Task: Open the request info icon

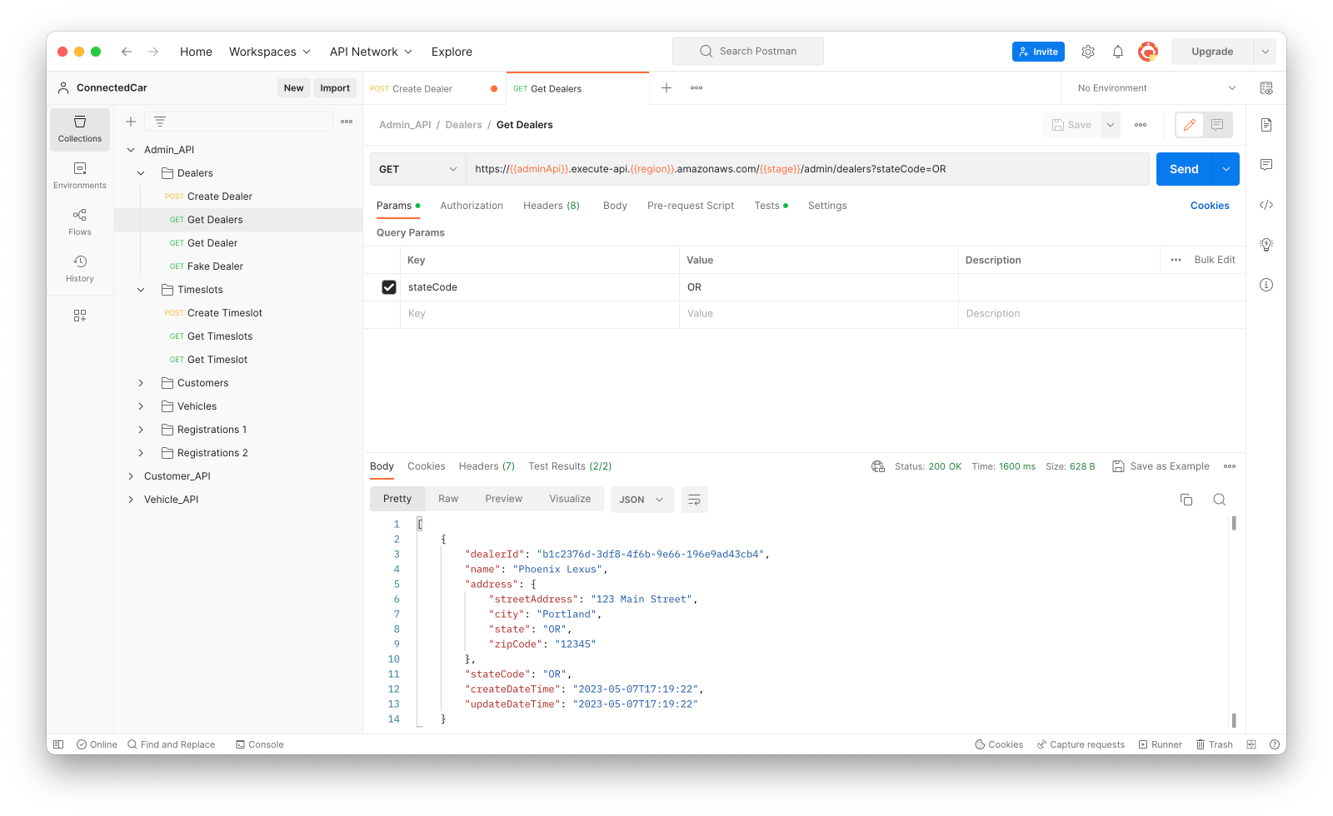Action: [x=1266, y=285]
